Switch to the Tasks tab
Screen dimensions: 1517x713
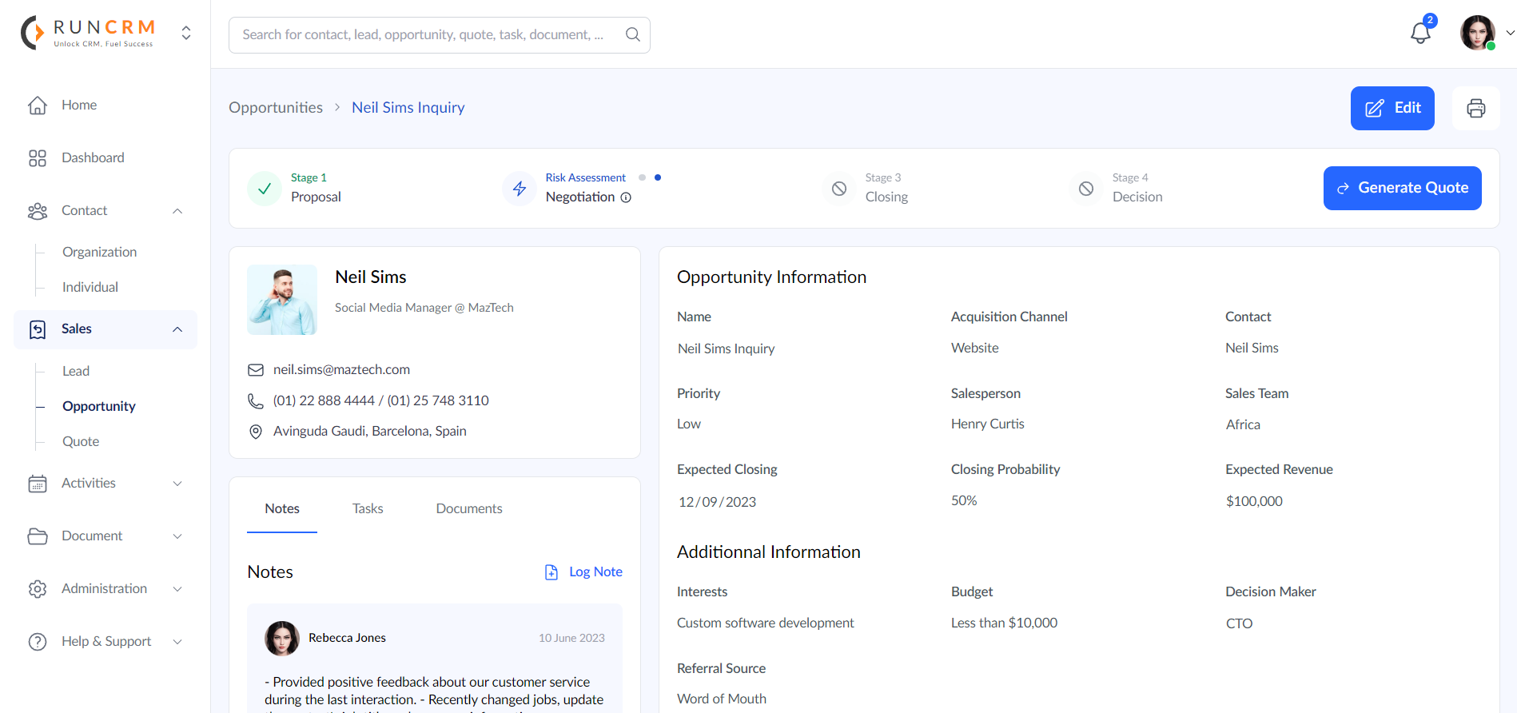click(x=368, y=508)
